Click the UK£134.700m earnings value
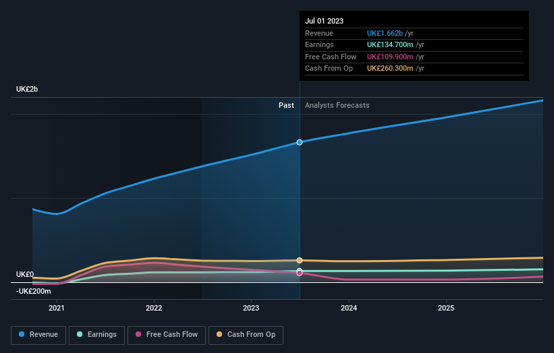Viewport: 554px width, 353px height. click(390, 44)
